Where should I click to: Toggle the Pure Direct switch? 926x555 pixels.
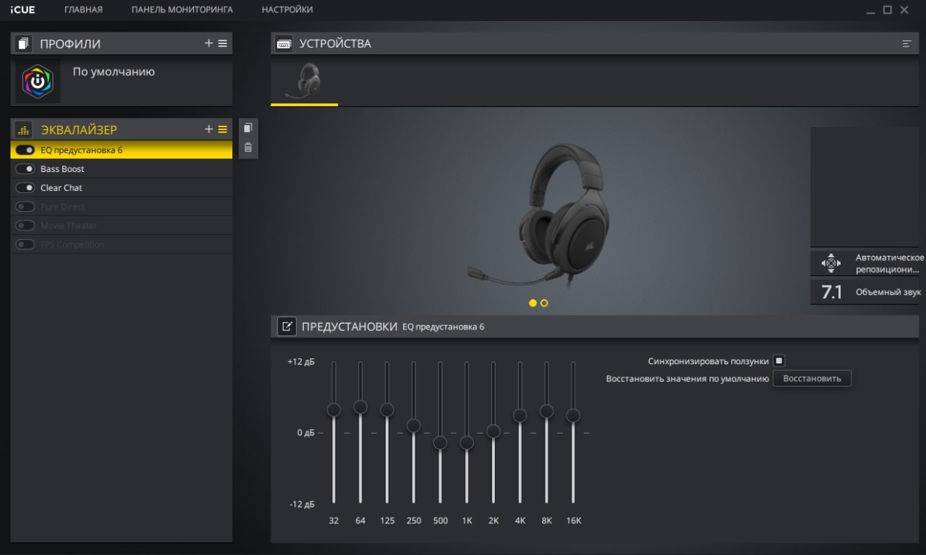25,207
